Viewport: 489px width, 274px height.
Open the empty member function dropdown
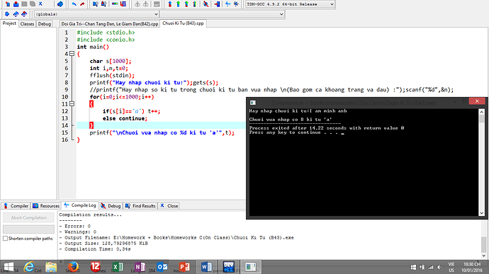(222, 14)
